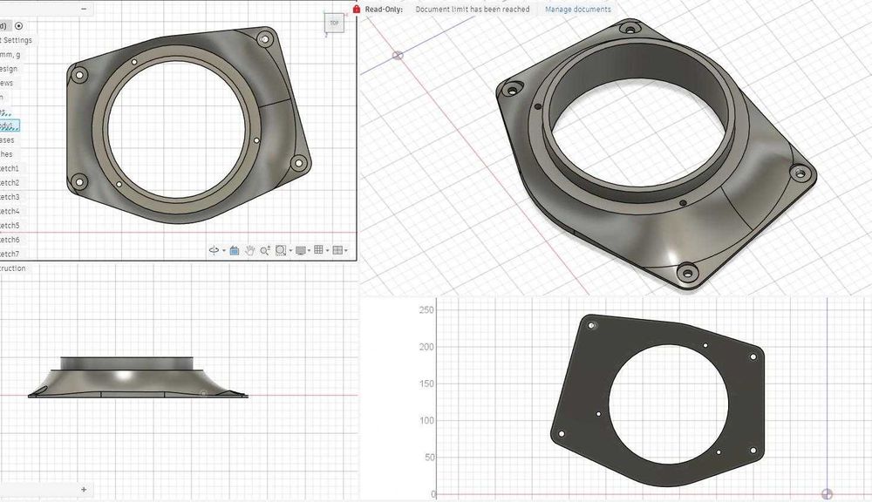
Task: Click the Grid and Snaps icon
Action: click(x=318, y=249)
